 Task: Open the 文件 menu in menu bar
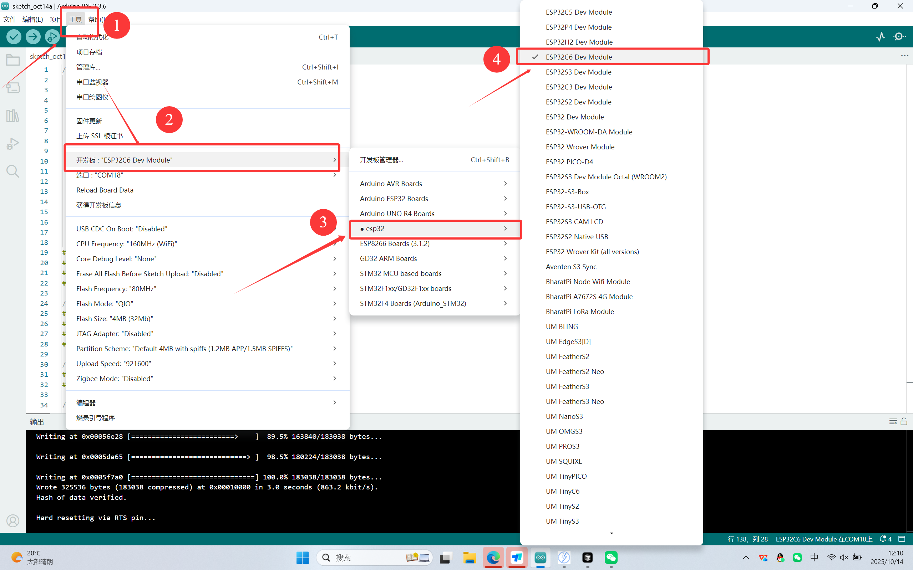tap(9, 19)
